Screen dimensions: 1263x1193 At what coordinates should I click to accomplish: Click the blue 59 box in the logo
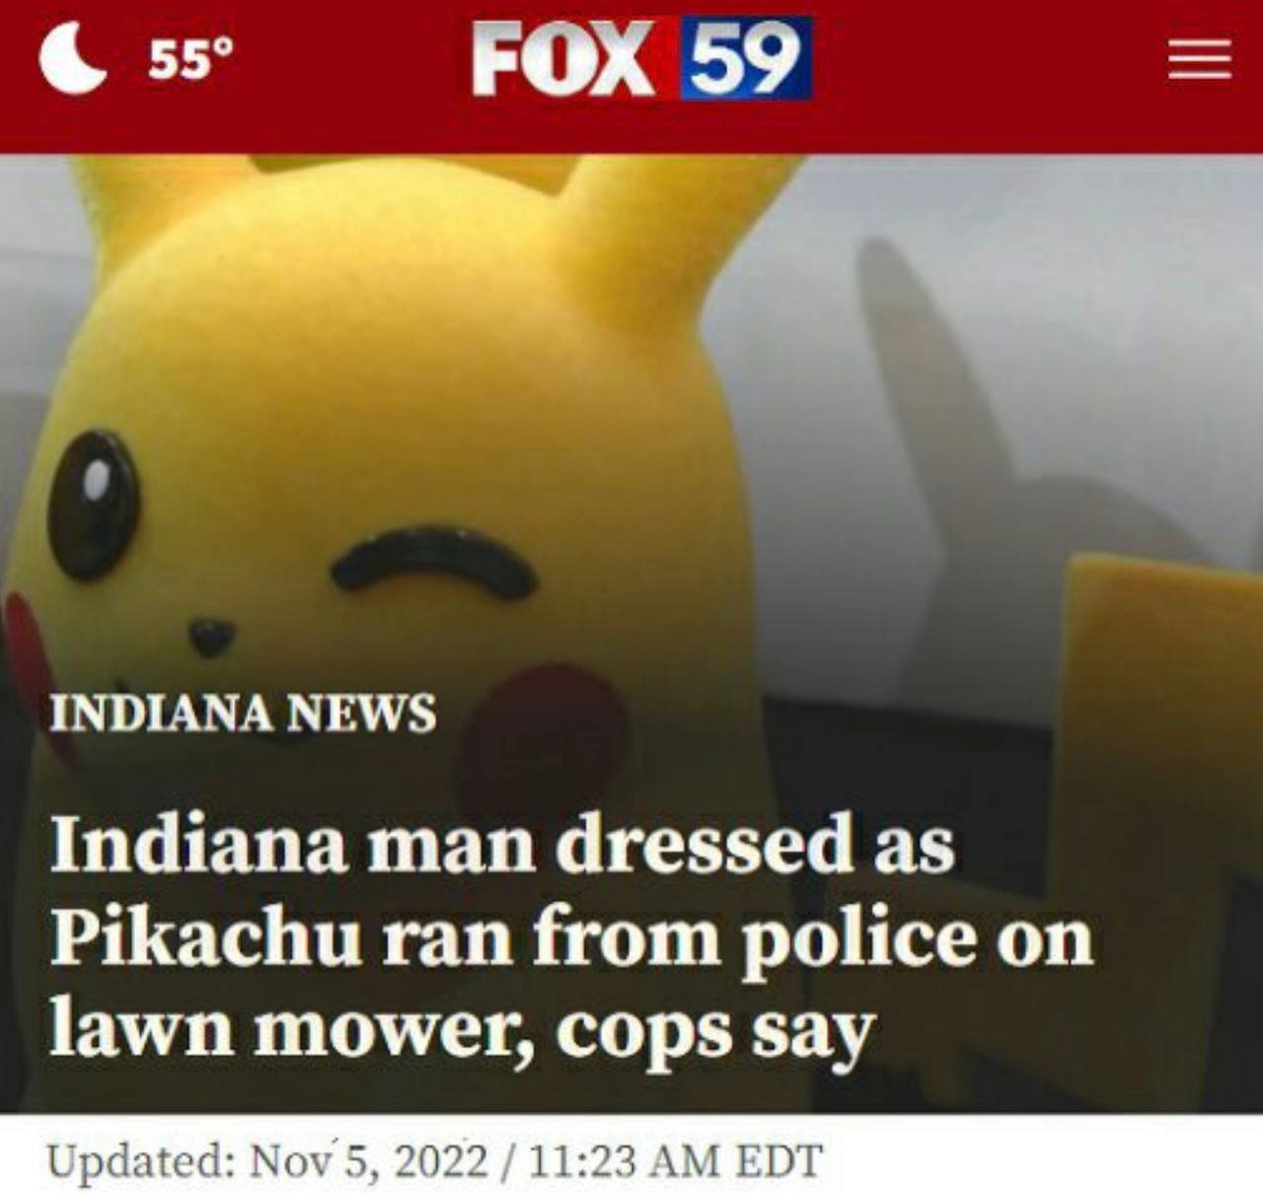pyautogui.click(x=747, y=58)
